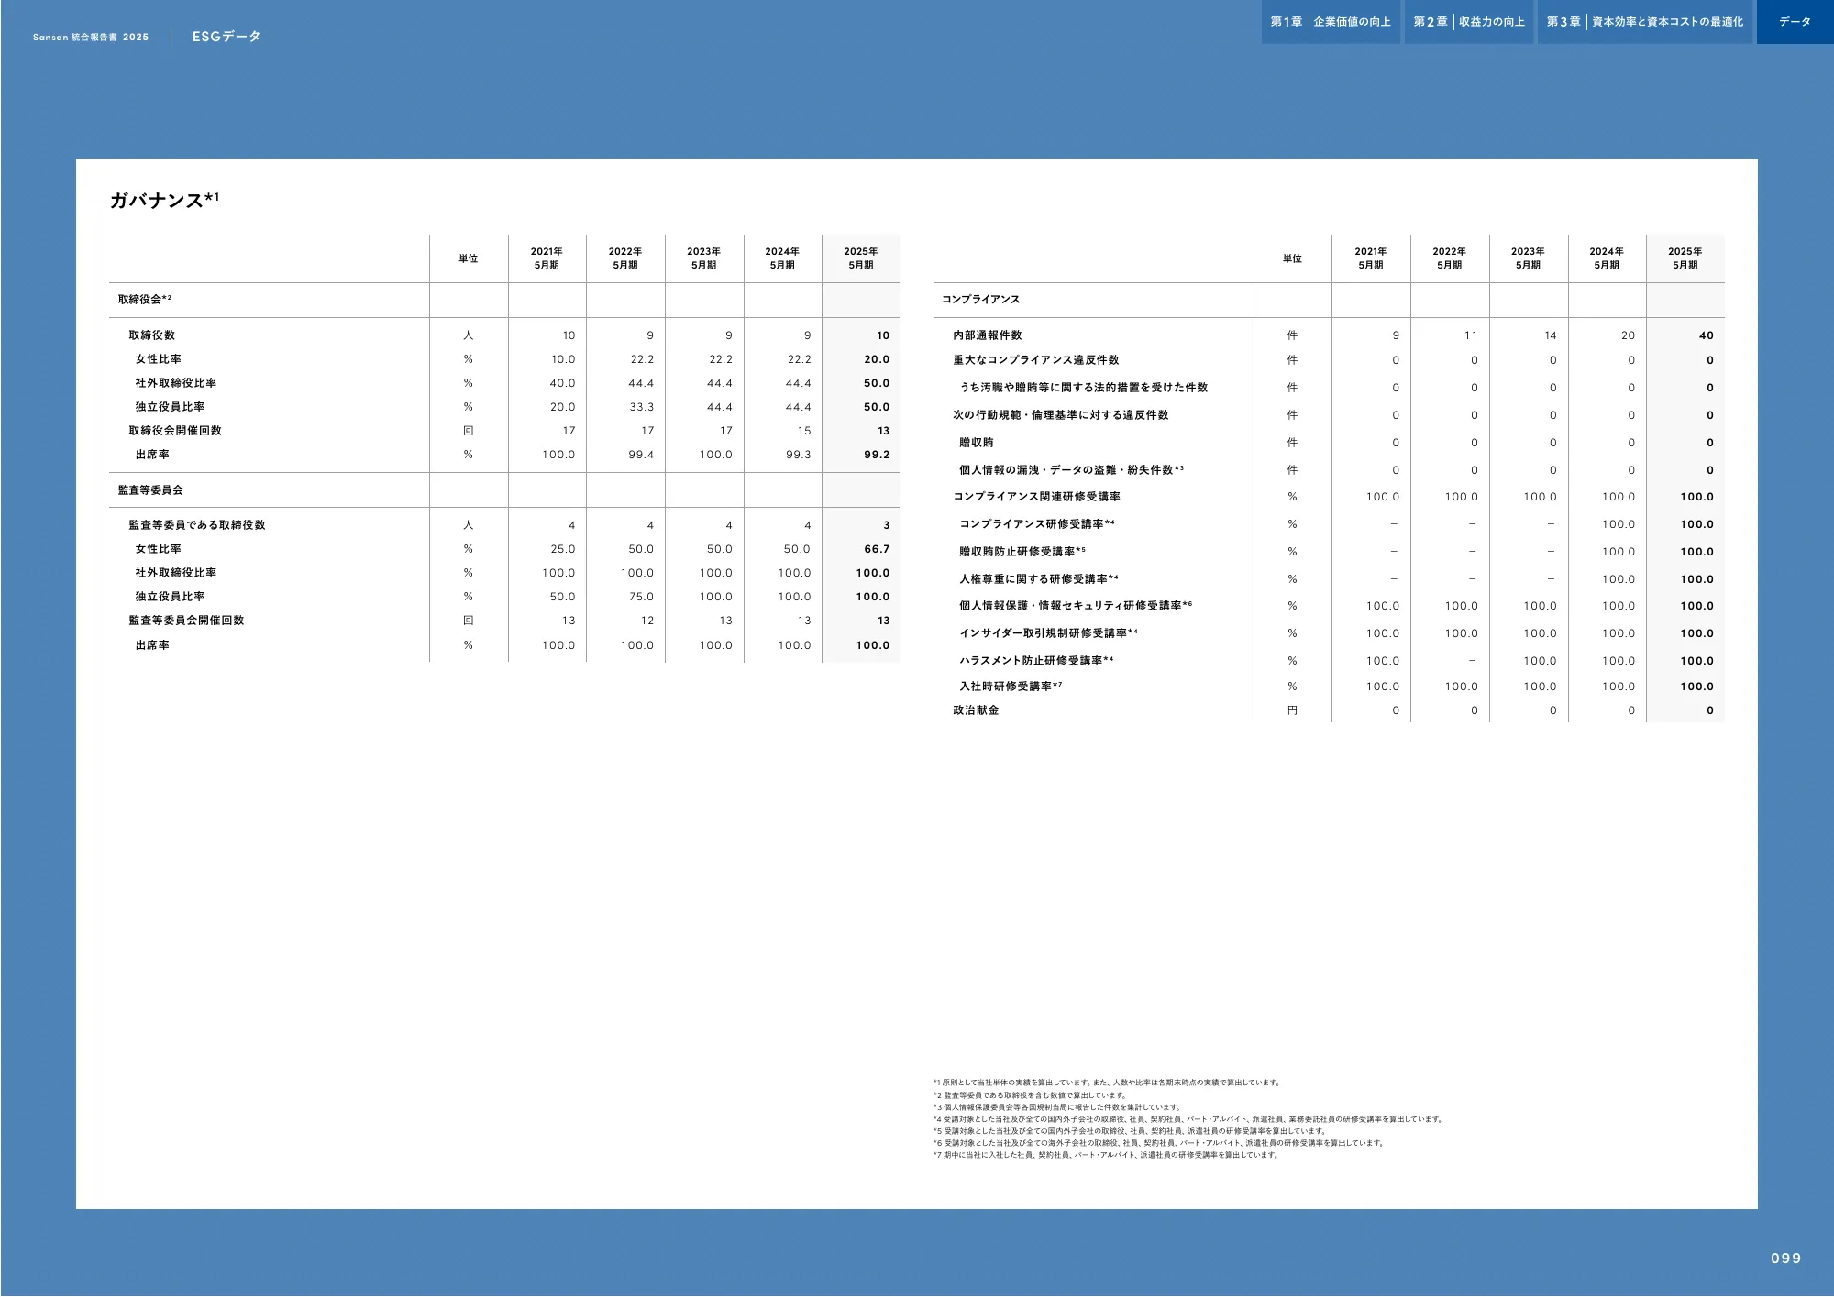Click the Sansan 統合報告書 2025 title

91,38
